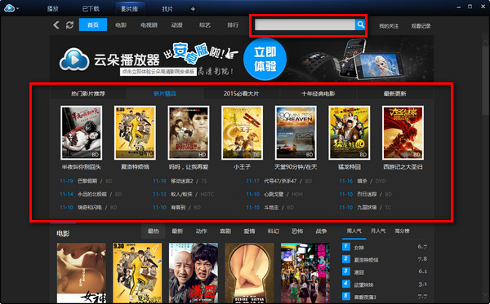Open the 影片库 tab

[x=130, y=9]
